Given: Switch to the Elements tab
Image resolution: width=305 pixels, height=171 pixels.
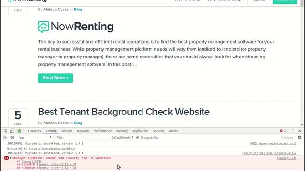Looking at the screenshot, I should [34, 131].
